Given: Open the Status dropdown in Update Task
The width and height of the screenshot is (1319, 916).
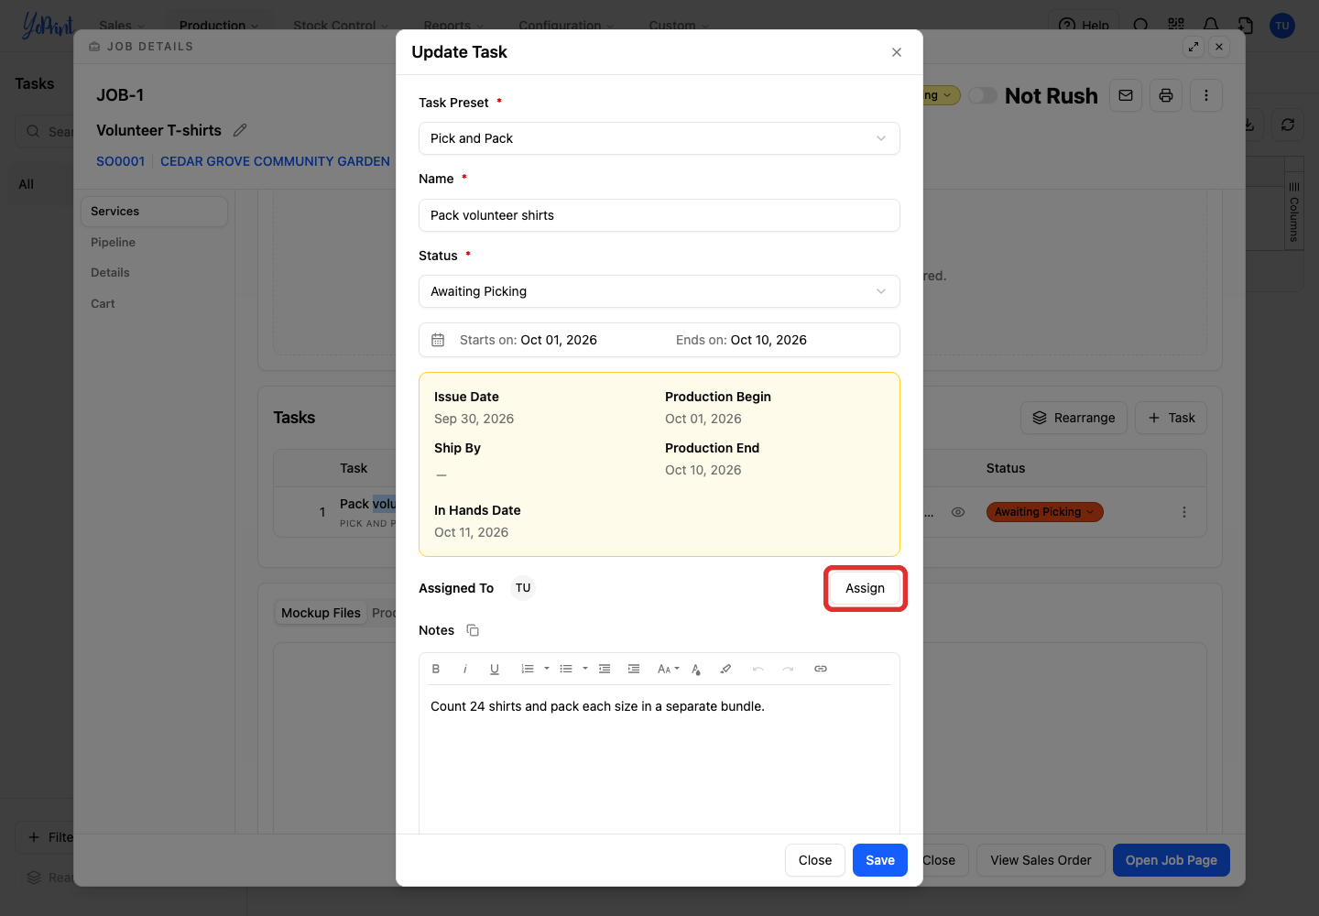Looking at the screenshot, I should click(659, 291).
